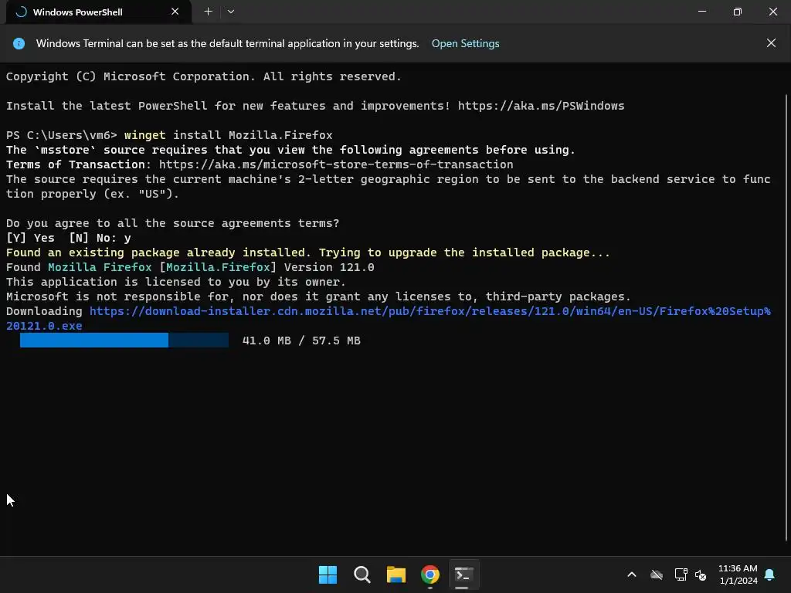Expand the new tab profile dropdown
The width and height of the screenshot is (791, 593).
click(x=230, y=12)
